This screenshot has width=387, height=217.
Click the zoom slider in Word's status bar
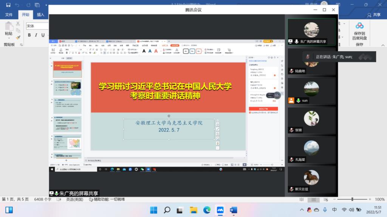point(352,199)
